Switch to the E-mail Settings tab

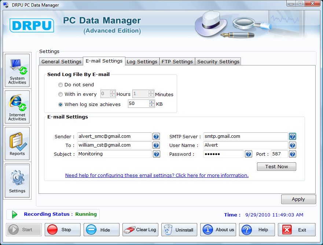(104, 61)
